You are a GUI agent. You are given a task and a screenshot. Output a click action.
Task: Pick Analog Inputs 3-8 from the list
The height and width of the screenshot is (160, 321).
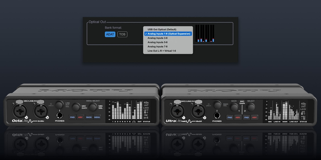click(168, 38)
